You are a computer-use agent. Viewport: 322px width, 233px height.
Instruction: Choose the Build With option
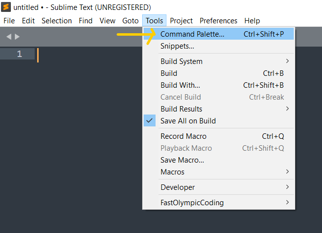(180, 85)
